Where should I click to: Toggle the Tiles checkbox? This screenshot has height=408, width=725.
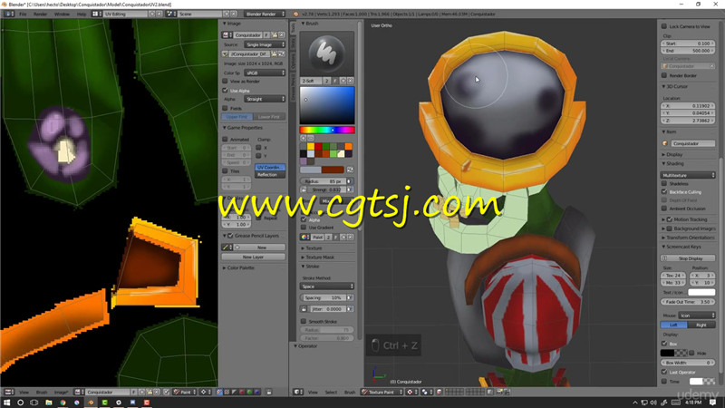click(225, 171)
